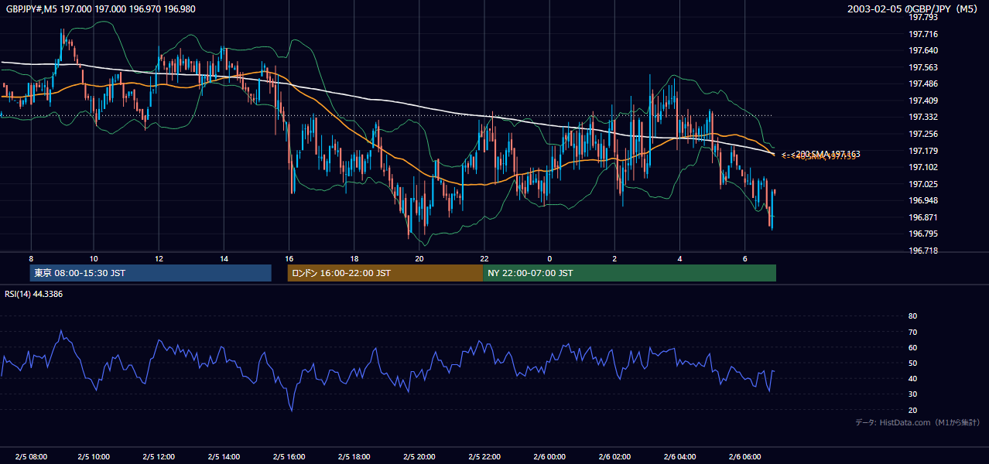The width and height of the screenshot is (989, 464).
Task: Click the bottom date label 2/6 06:00
Action: (x=744, y=456)
